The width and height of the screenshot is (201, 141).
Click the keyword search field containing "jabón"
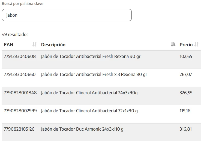pyautogui.click(x=67, y=15)
